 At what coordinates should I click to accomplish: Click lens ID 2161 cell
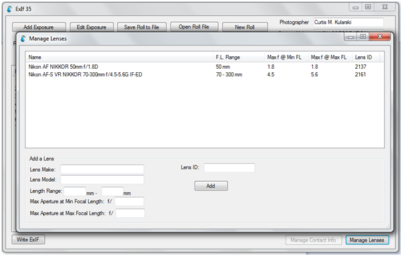tap(361, 75)
